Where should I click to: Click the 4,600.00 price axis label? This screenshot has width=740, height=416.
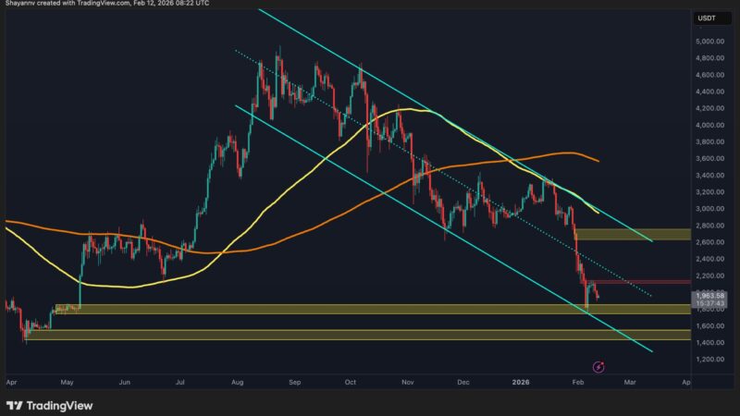709,75
